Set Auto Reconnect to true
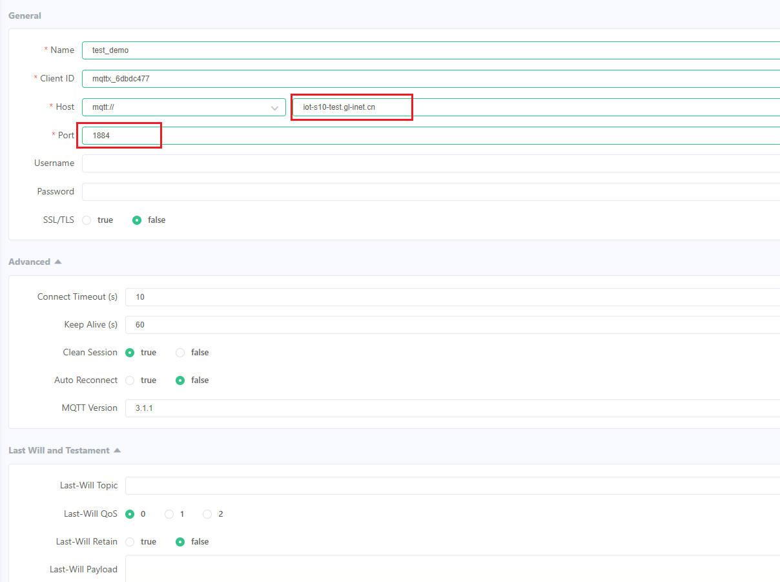This screenshot has width=780, height=582. tap(130, 380)
